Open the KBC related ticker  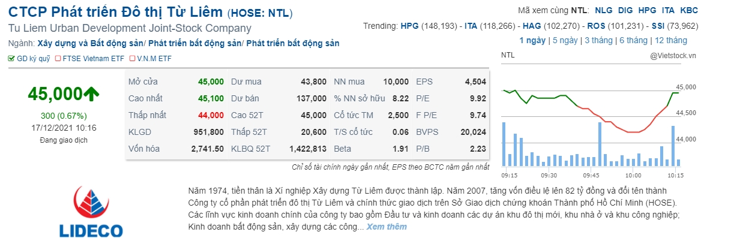[690, 10]
